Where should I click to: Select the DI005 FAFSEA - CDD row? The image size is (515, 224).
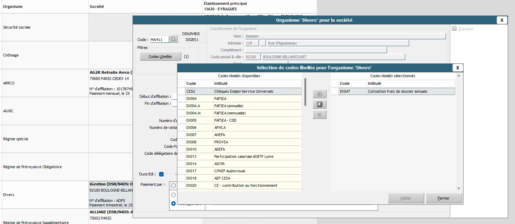point(239,120)
